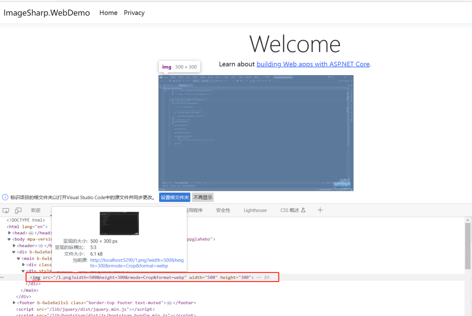Click the info icon beside the root folder notice
Screen dimensions: 472x316
coord(5,197)
